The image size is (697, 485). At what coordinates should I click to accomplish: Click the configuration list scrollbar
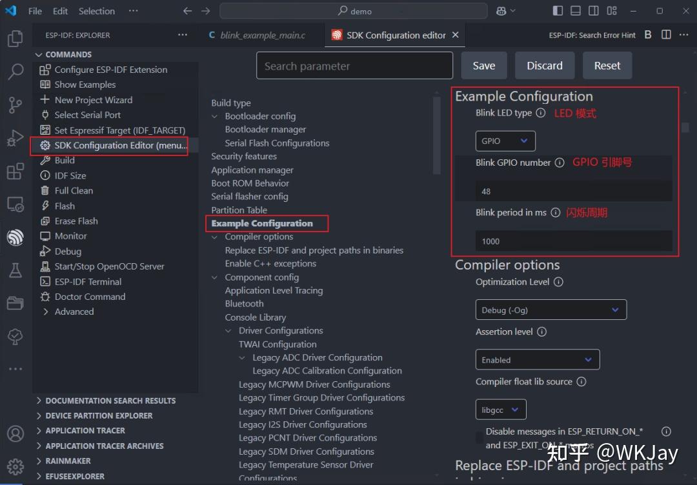coord(437,135)
